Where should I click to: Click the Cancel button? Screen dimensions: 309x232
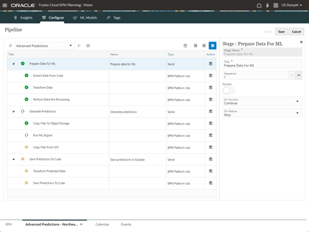296,31
